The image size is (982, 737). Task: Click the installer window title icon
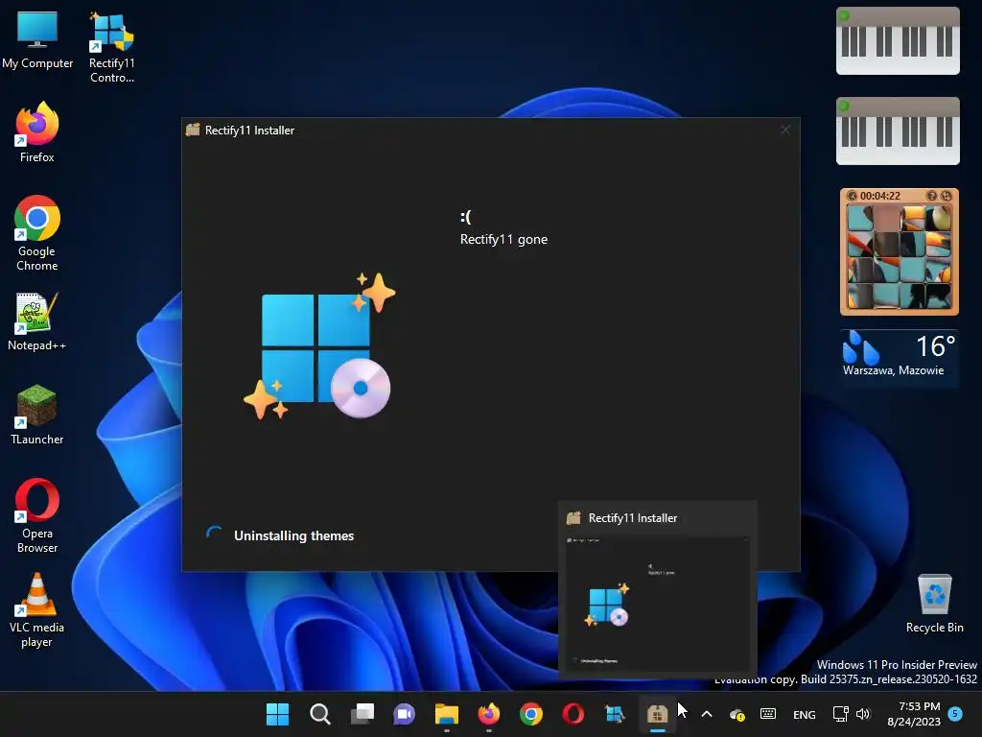tap(193, 130)
